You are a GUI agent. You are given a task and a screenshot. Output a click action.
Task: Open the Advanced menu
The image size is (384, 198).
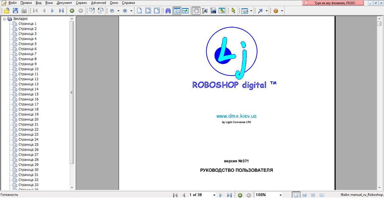pos(98,3)
